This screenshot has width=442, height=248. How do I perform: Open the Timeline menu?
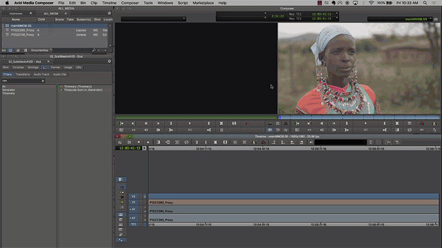pos(109,3)
